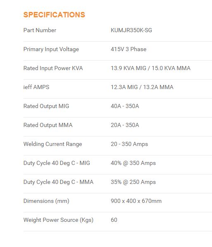212x247 pixels.
Task: Click the 40A - 350A value
Action: coord(125,106)
